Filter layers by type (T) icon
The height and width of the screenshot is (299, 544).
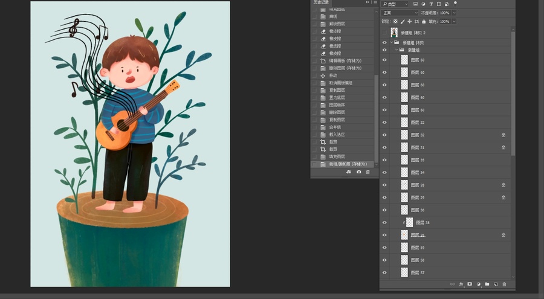(431, 4)
